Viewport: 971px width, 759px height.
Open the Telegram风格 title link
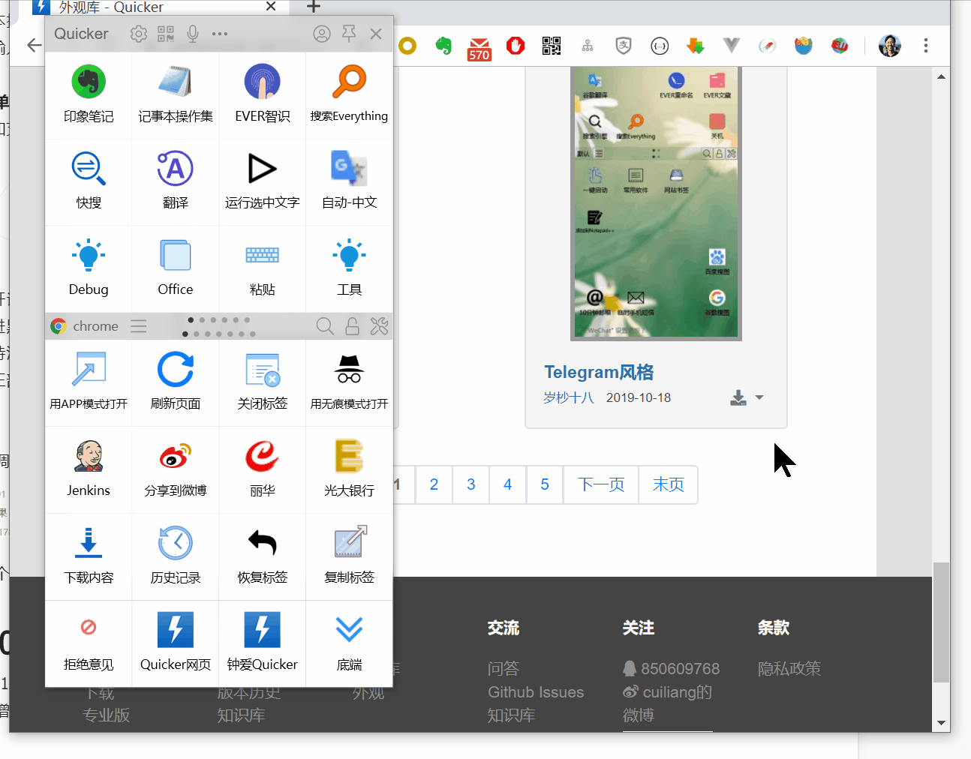pos(599,373)
